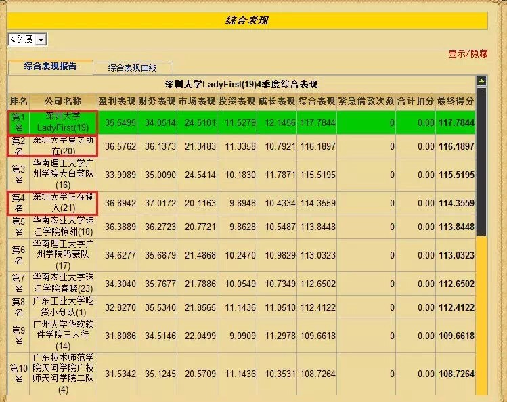Click profit value 36.5762
Screen dimensions: 507x402
tap(120, 146)
